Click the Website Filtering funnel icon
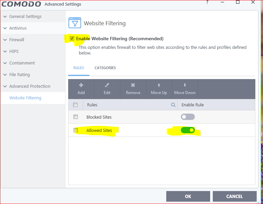The height and width of the screenshot is (204, 263). pos(74,23)
